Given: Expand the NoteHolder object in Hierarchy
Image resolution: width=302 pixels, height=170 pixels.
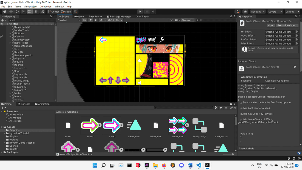Looking at the screenshot, I should coord(10,43).
